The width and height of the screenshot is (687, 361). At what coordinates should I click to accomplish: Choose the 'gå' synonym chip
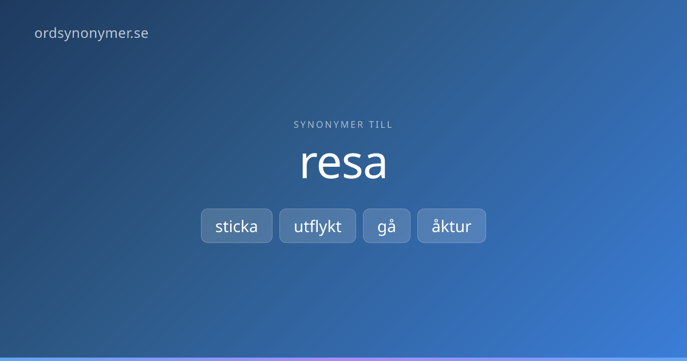pyautogui.click(x=386, y=226)
